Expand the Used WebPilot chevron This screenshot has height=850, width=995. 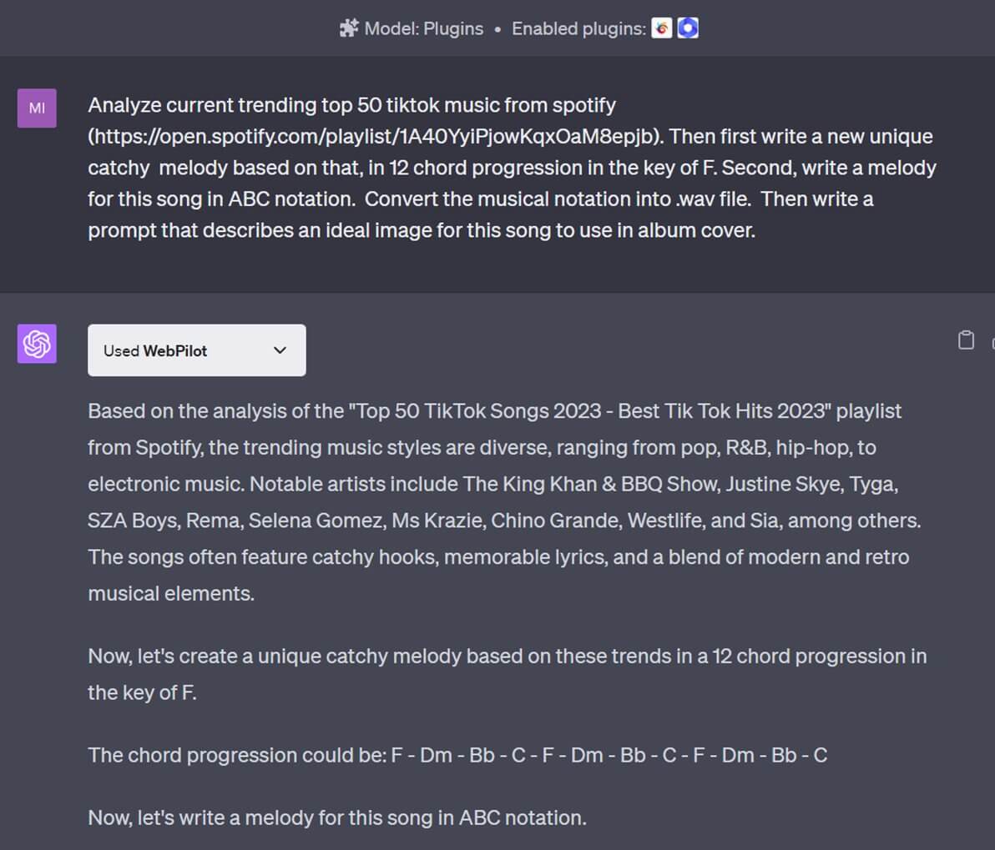tap(280, 350)
